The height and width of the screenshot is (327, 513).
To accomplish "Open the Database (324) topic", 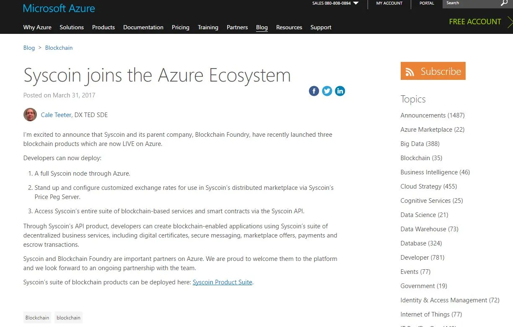I will (x=421, y=243).
